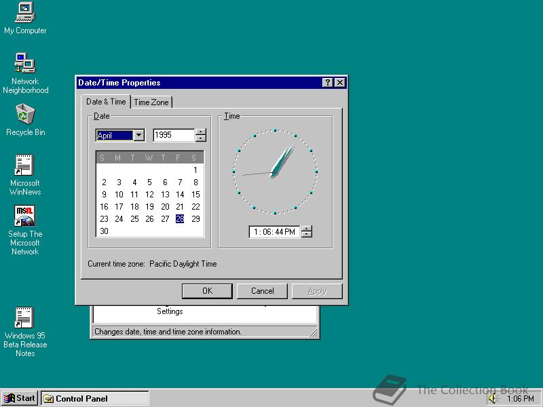Select day 11 in the calendar
The height and width of the screenshot is (407, 543).
(x=134, y=195)
